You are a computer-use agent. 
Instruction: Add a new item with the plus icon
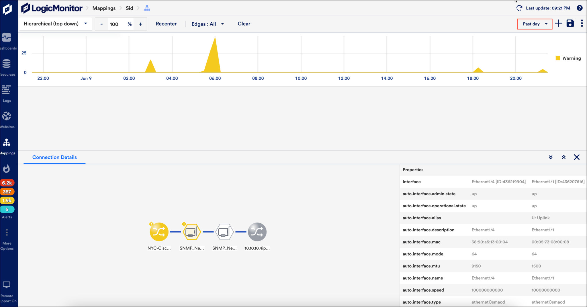click(558, 23)
